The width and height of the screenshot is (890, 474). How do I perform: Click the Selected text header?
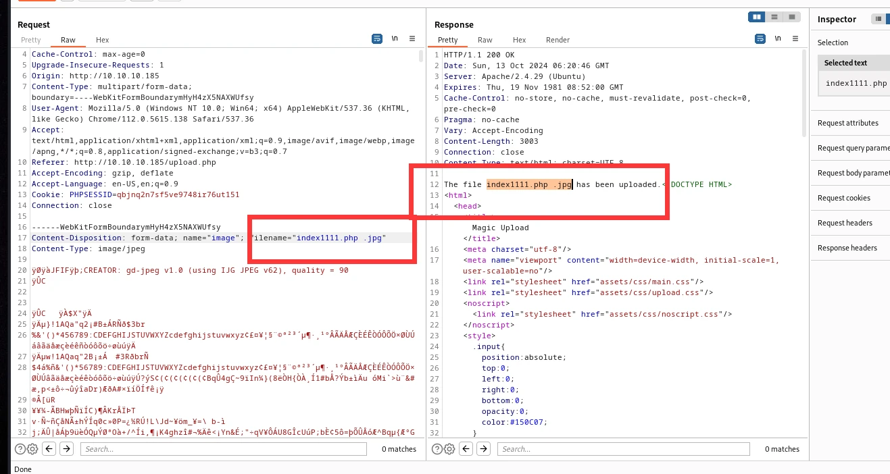tap(845, 63)
